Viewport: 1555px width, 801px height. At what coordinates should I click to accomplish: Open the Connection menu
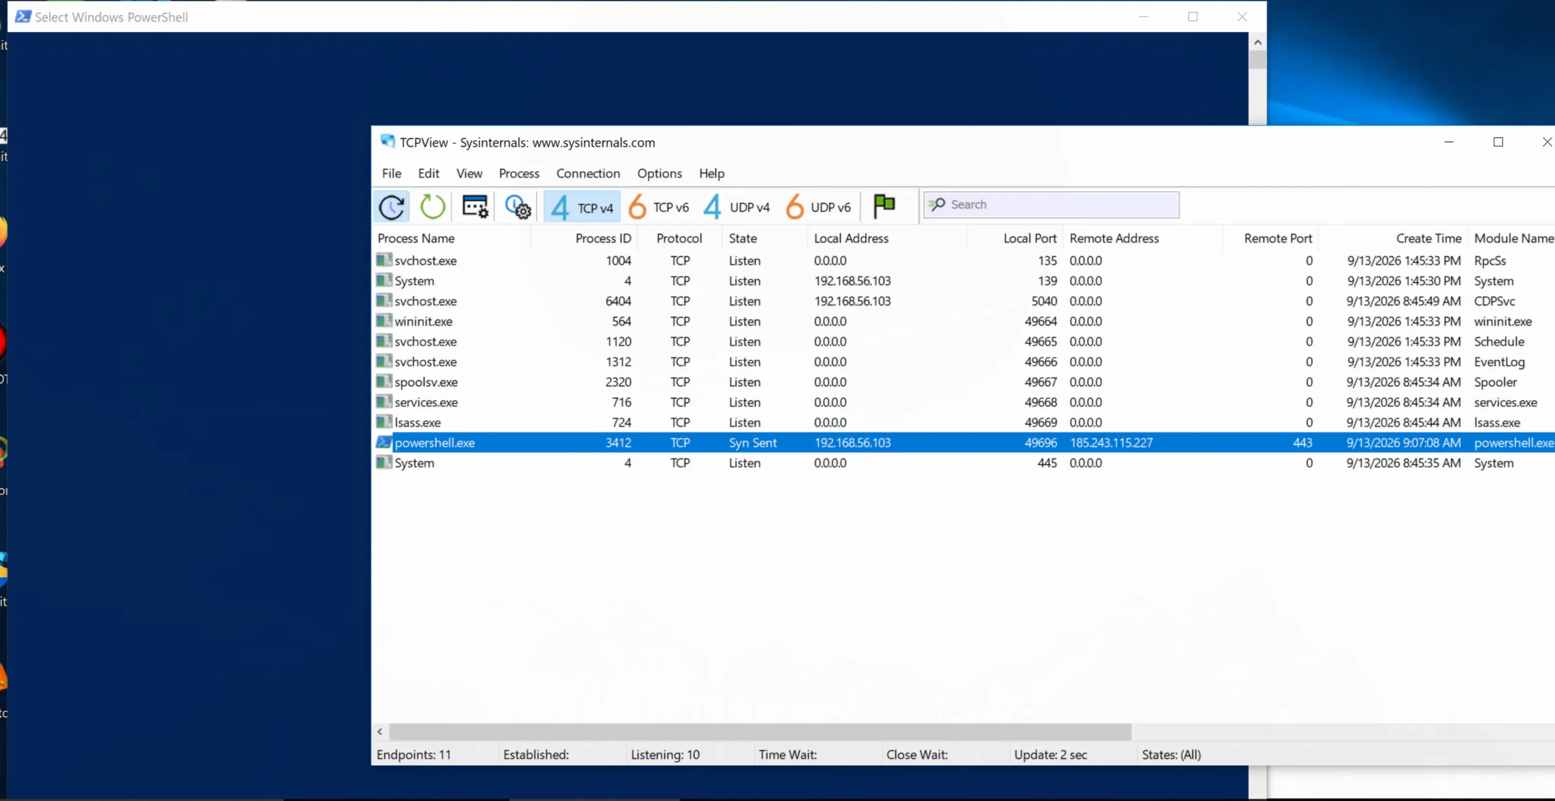click(588, 173)
